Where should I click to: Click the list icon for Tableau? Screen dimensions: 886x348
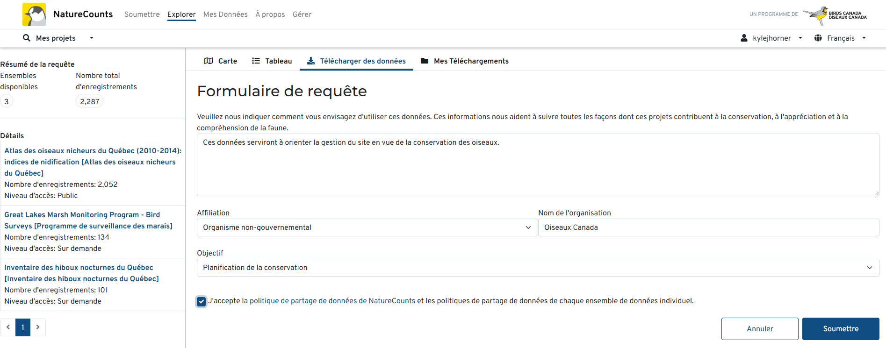pyautogui.click(x=256, y=61)
